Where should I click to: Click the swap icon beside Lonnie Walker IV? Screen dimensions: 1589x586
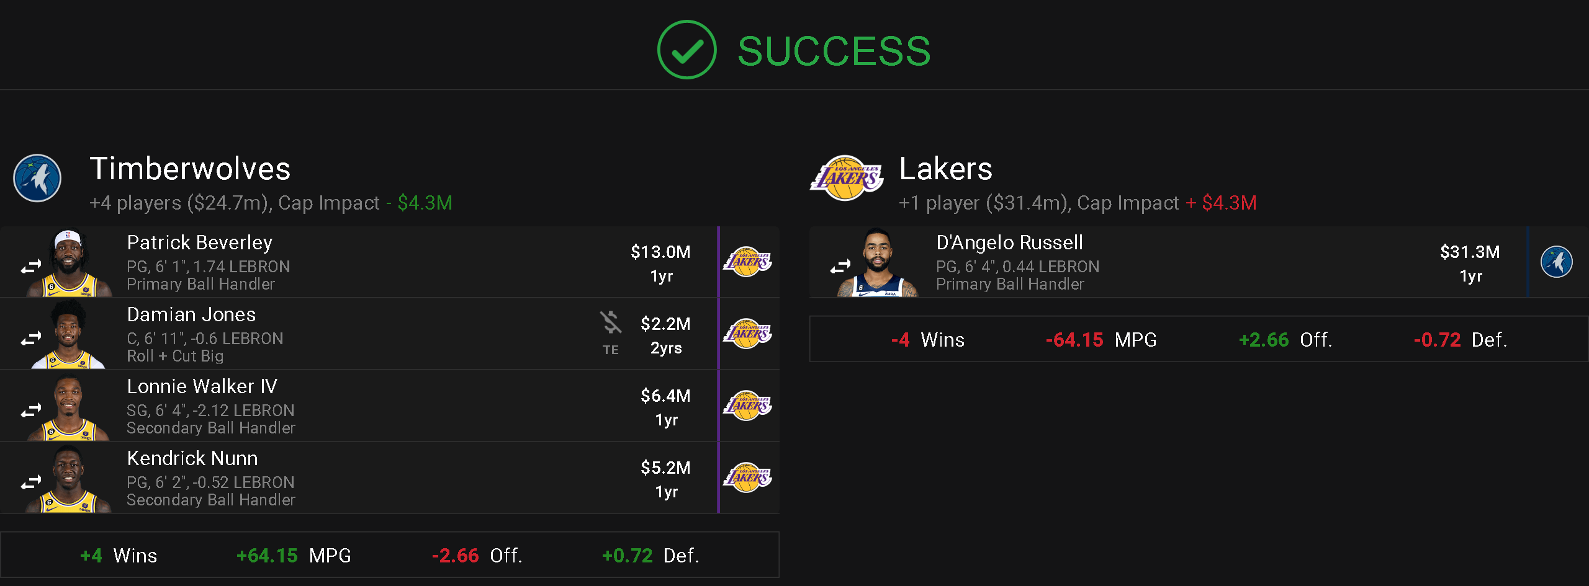[x=30, y=411]
